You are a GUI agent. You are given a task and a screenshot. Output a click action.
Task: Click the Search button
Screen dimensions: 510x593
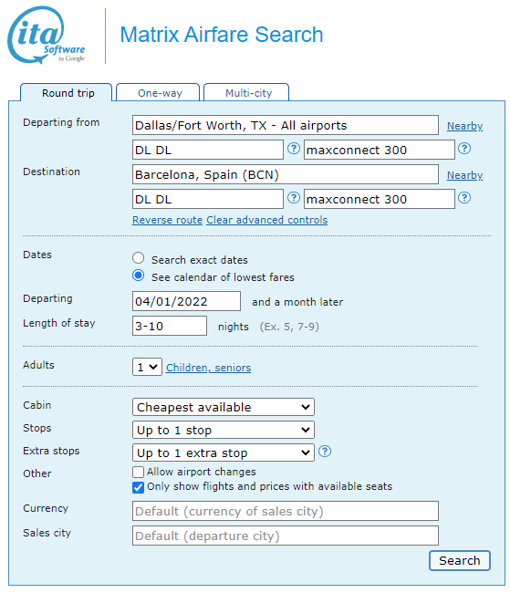point(460,560)
